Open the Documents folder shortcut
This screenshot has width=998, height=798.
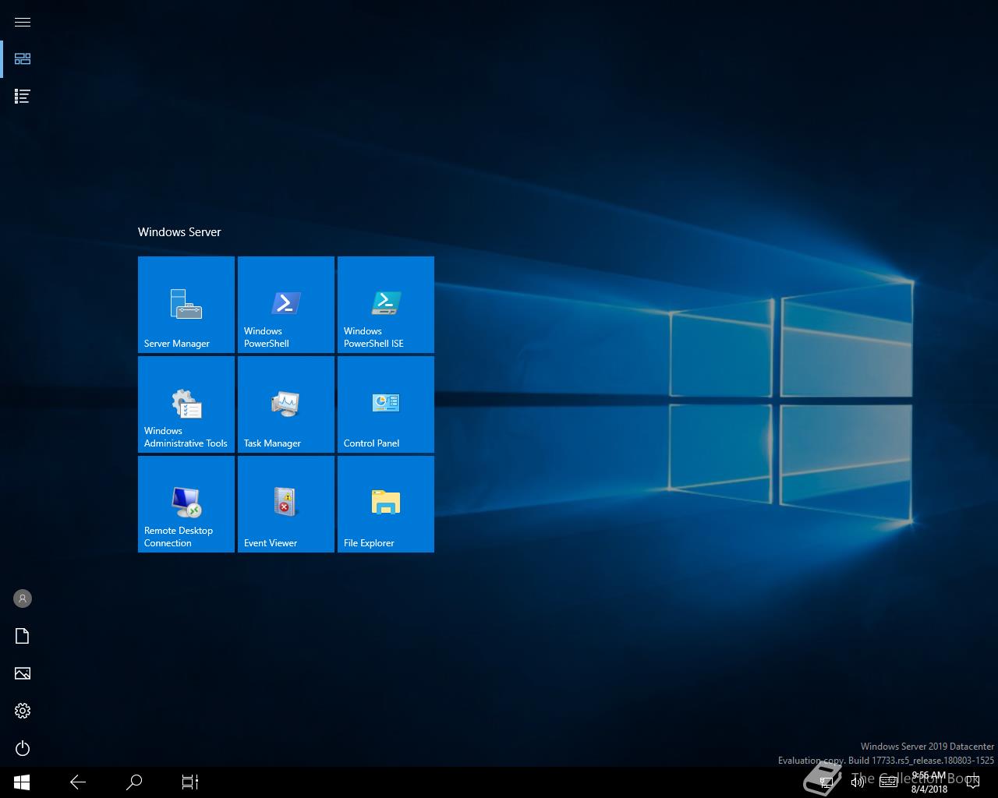pyautogui.click(x=23, y=636)
